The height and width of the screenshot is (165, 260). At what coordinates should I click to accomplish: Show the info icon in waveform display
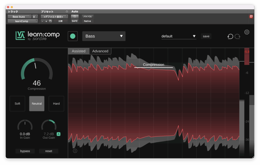(x=75, y=151)
